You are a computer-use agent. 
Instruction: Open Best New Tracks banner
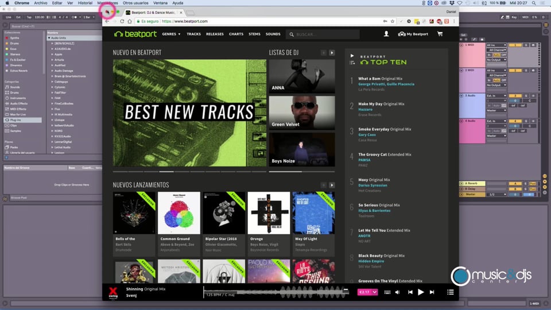pos(189,113)
